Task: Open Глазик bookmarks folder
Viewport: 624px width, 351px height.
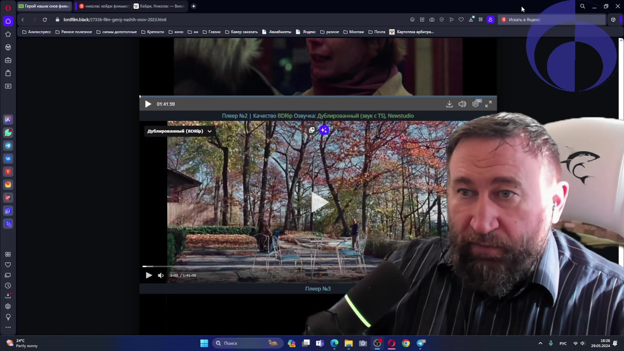Action: tap(212, 32)
